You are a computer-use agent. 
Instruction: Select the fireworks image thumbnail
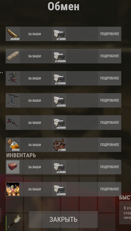pyautogui.click(x=13, y=189)
